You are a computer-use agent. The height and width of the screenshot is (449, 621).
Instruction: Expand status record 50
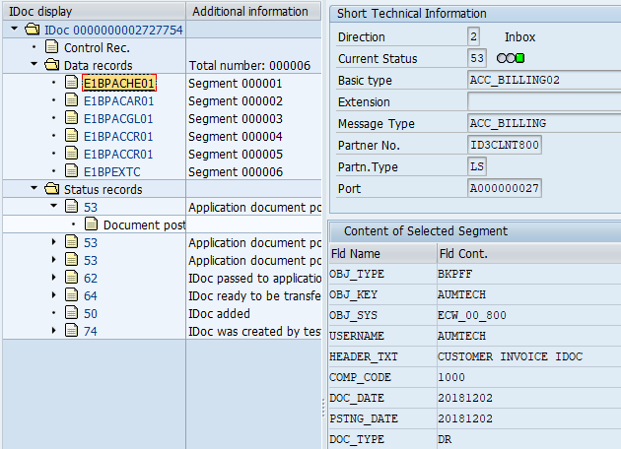[54, 314]
